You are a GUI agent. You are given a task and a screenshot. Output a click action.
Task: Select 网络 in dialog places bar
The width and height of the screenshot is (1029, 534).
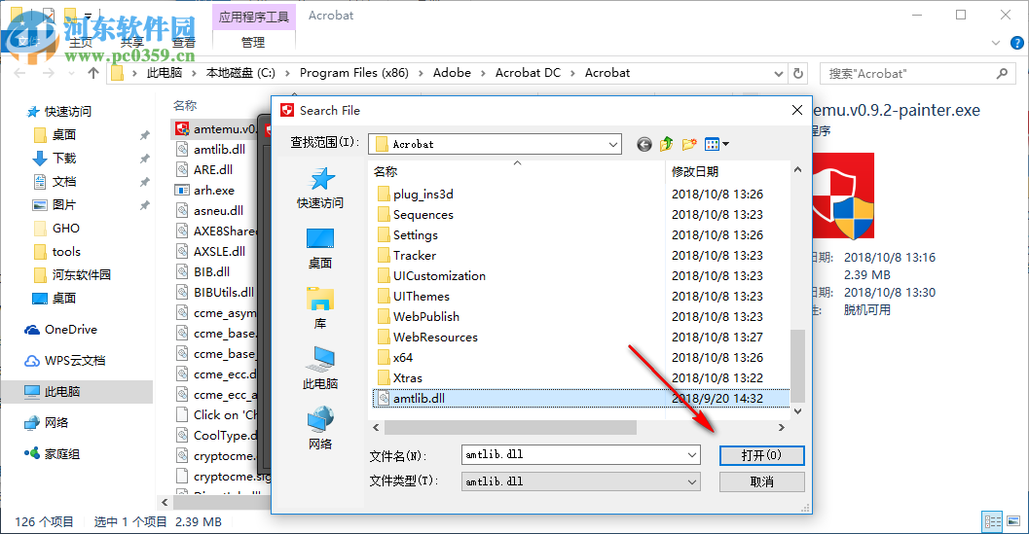(320, 428)
